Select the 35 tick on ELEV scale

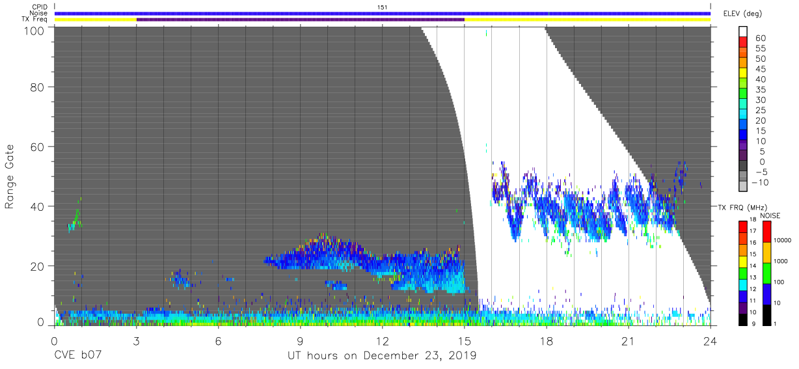pyautogui.click(x=759, y=89)
